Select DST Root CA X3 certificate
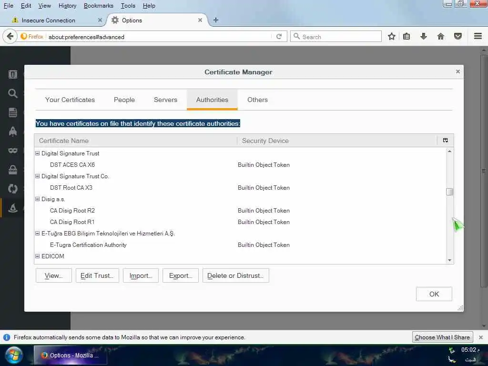488x366 pixels. (x=240, y=187)
